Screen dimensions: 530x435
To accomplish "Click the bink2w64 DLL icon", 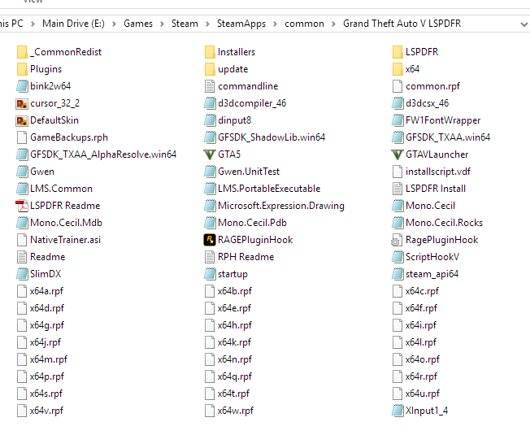I will 22,86.
